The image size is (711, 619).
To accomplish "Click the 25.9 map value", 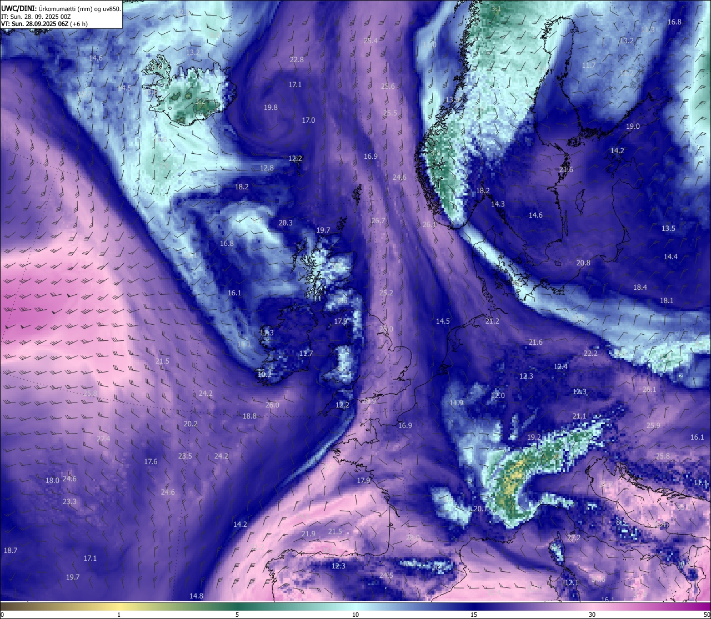I will (x=653, y=426).
